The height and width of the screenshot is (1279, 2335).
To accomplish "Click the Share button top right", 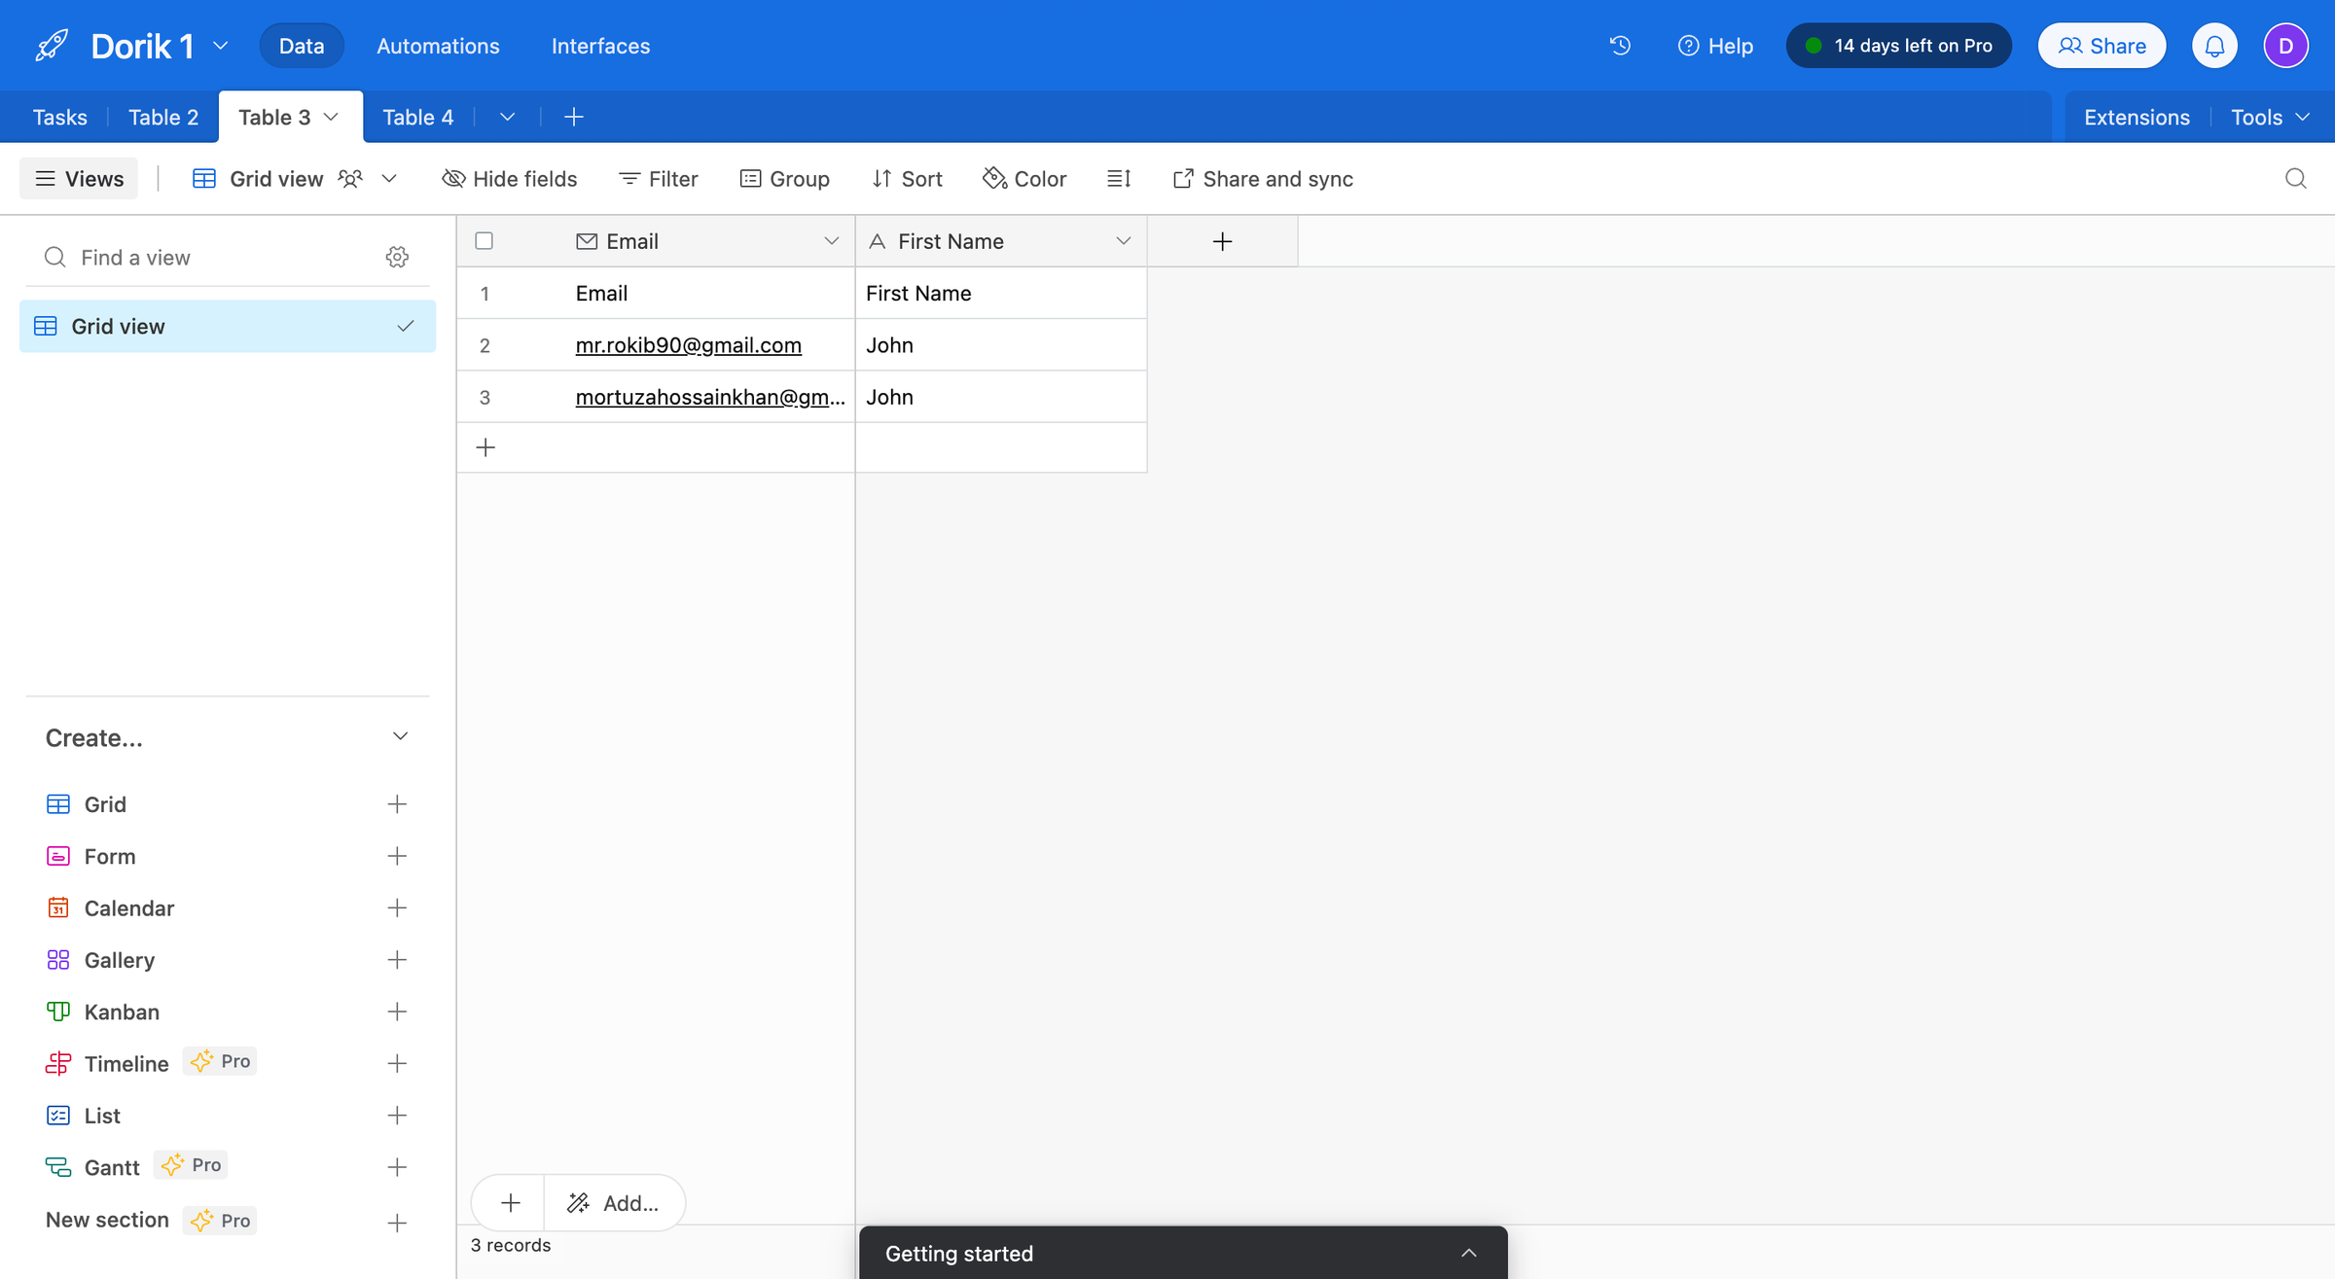I will 2103,44.
